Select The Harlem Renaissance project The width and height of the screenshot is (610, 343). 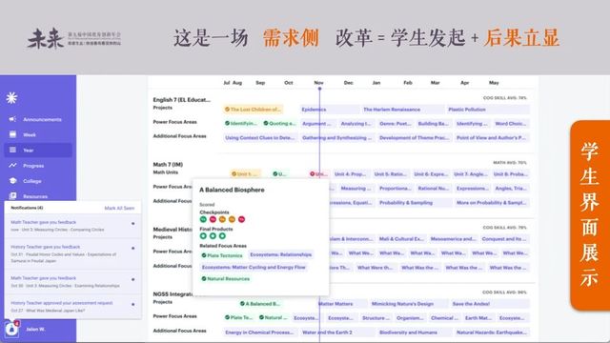(x=392, y=110)
